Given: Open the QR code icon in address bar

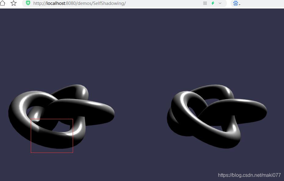Looking at the screenshot, I should (x=205, y=3).
